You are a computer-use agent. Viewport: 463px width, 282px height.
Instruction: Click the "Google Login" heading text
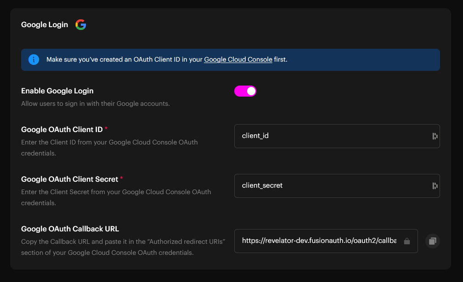45,24
